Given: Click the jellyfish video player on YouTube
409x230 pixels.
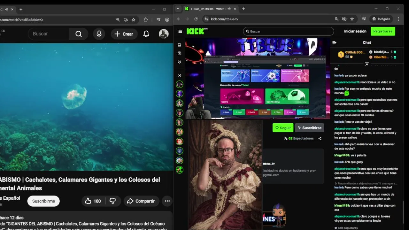Looking at the screenshot, I should [x=86, y=107].
